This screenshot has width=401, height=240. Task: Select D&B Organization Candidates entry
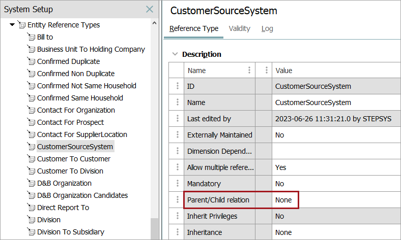[x=82, y=195]
